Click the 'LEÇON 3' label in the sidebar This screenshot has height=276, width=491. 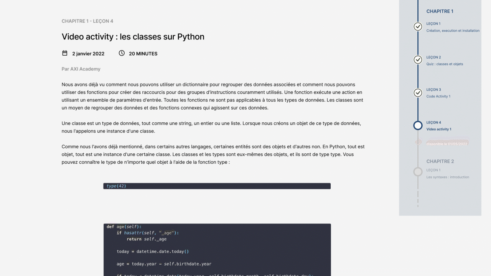tap(433, 90)
